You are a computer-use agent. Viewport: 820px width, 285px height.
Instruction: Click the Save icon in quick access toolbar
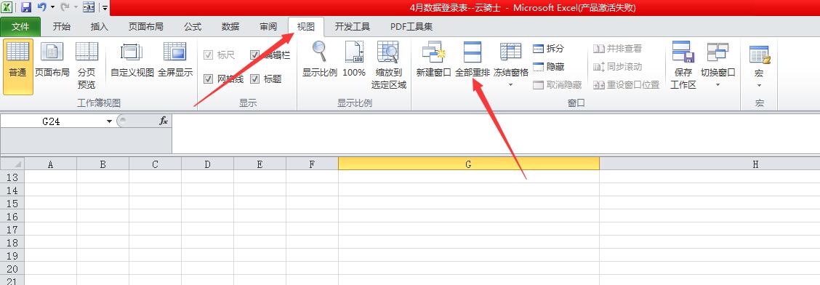(x=26, y=7)
